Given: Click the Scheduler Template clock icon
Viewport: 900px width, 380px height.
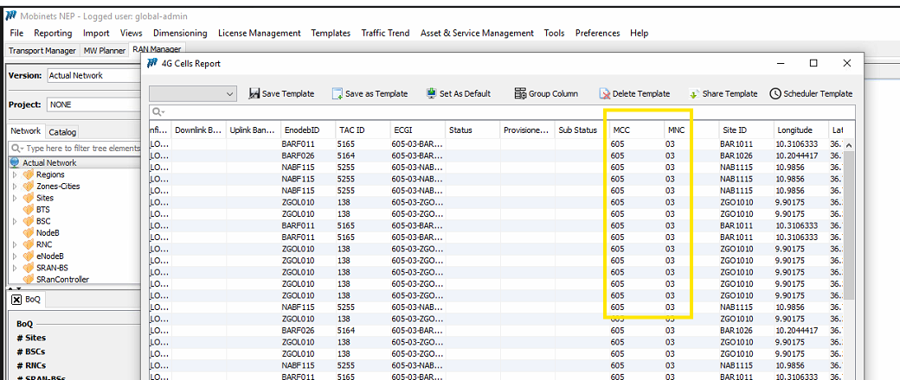Looking at the screenshot, I should click(x=775, y=93).
